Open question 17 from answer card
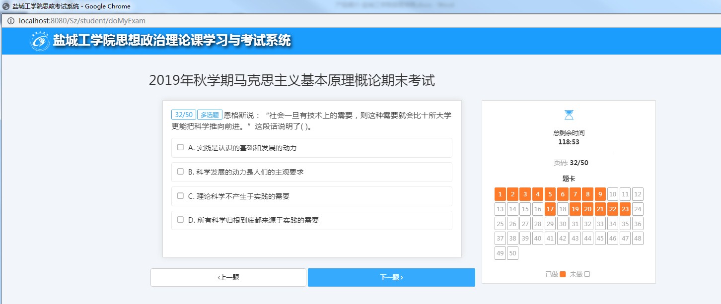 [550, 209]
